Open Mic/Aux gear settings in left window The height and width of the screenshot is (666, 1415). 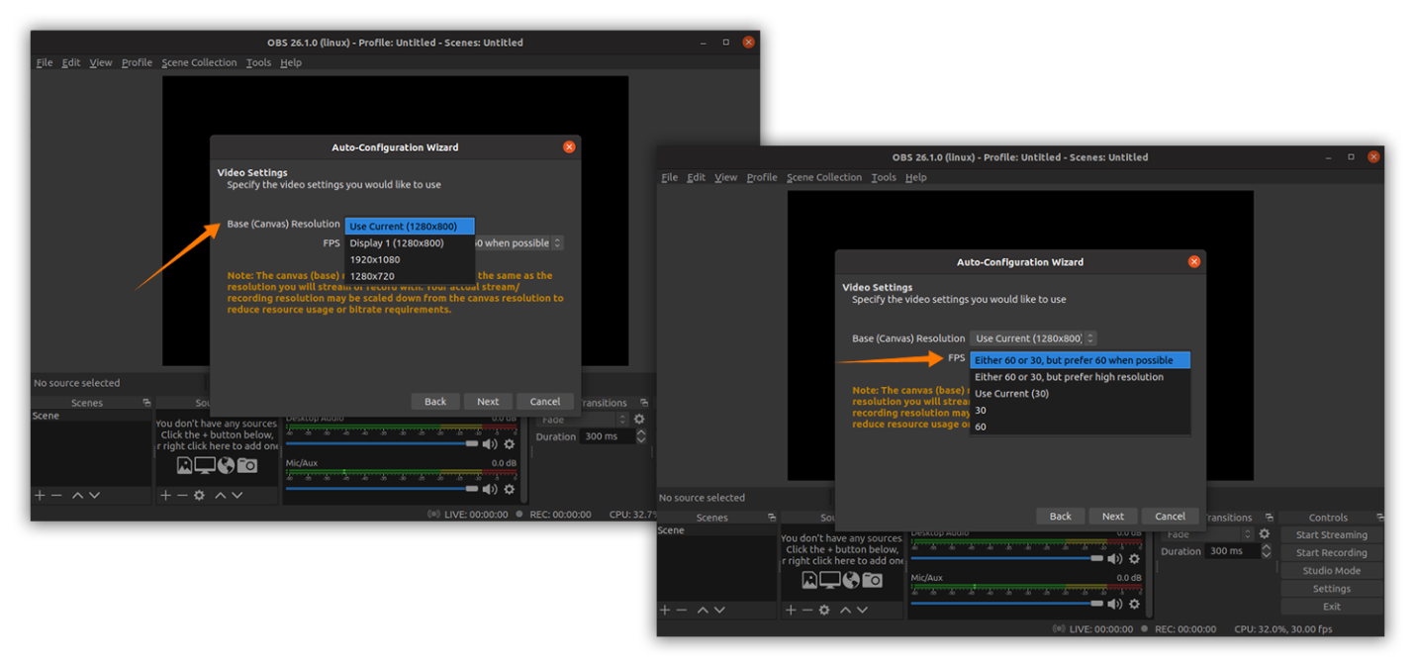[x=510, y=489]
